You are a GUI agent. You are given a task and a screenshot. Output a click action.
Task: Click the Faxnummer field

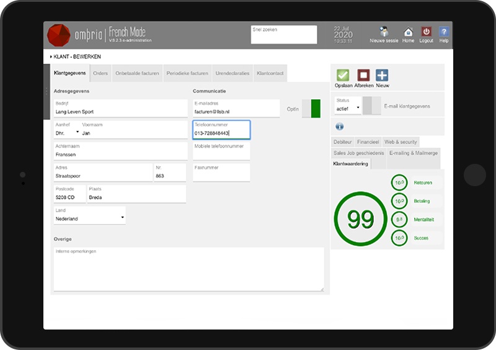click(x=221, y=173)
